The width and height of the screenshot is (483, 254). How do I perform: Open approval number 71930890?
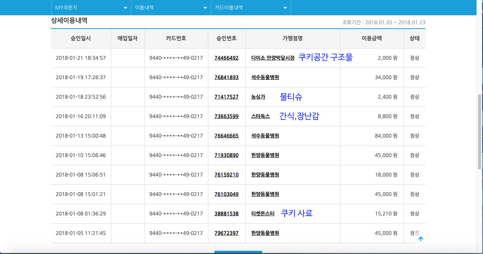(226, 155)
